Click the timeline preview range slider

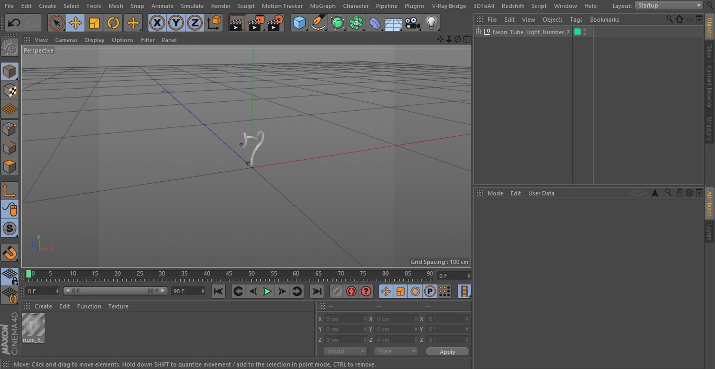coord(115,291)
